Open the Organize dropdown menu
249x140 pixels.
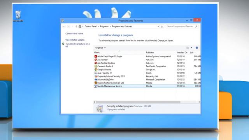coord(100,48)
